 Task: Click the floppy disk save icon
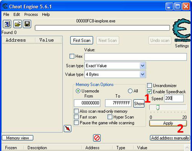click(x=27, y=24)
